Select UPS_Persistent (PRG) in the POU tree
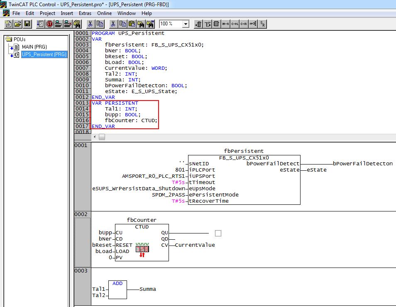This screenshot has width=396, height=307. tap(44, 54)
